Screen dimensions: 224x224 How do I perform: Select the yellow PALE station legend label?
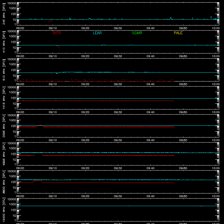coord(178,33)
